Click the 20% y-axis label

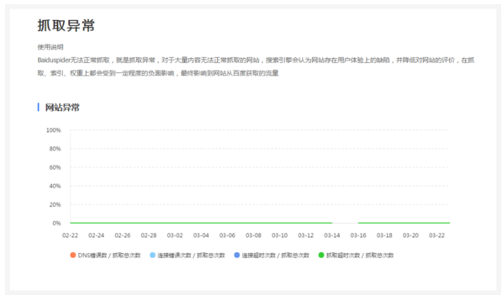click(x=55, y=204)
